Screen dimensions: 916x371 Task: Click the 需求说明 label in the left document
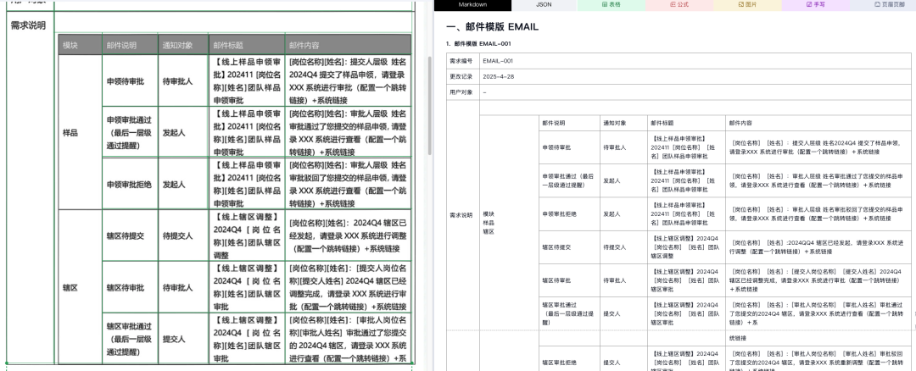coord(28,25)
